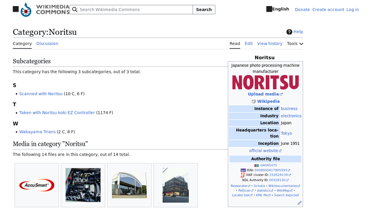Open the AccuSmart logo thumbnail
373x209 pixels.
pyautogui.click(x=37, y=185)
